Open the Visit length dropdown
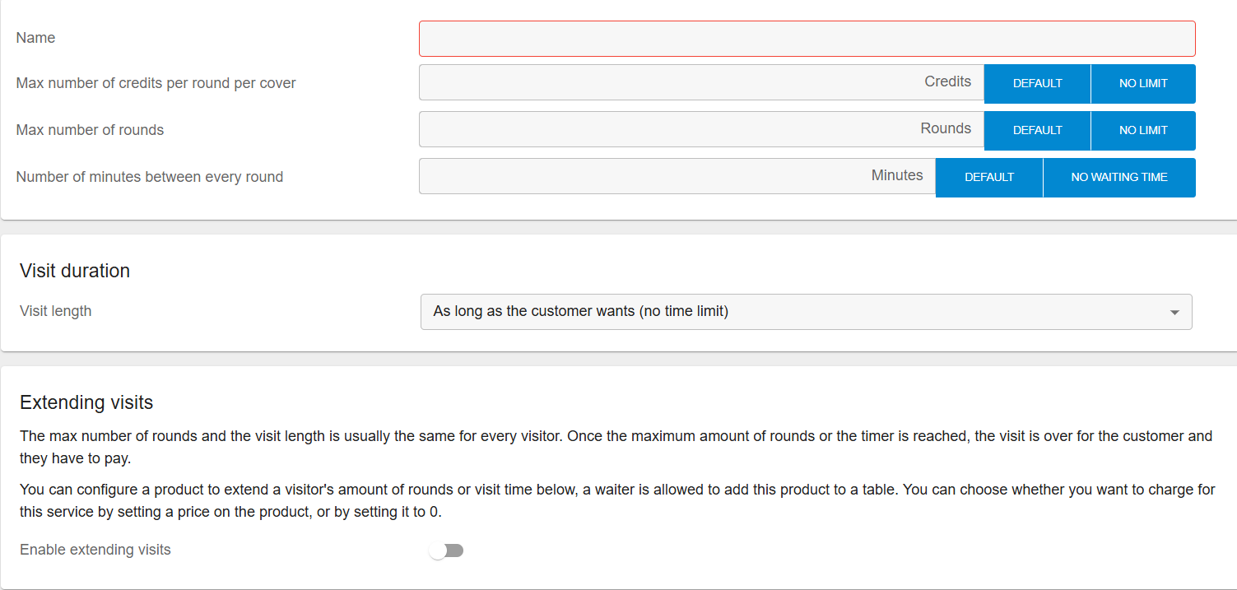 click(x=806, y=312)
